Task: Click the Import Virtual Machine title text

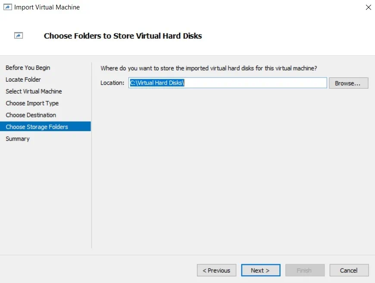Action: coord(47,7)
